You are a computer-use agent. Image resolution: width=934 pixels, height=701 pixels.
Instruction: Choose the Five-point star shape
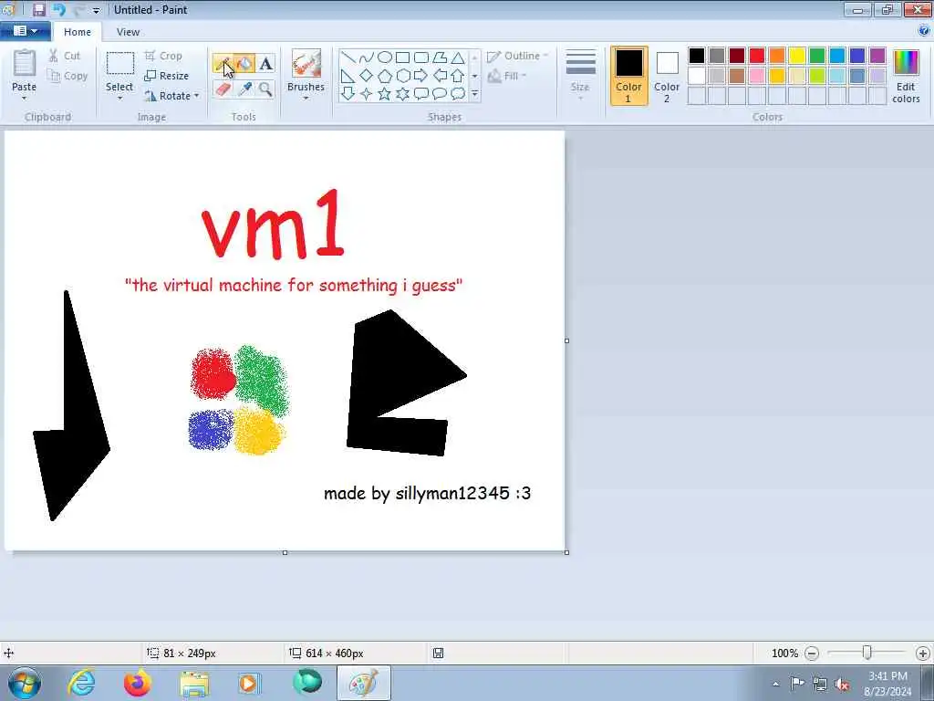point(385,94)
